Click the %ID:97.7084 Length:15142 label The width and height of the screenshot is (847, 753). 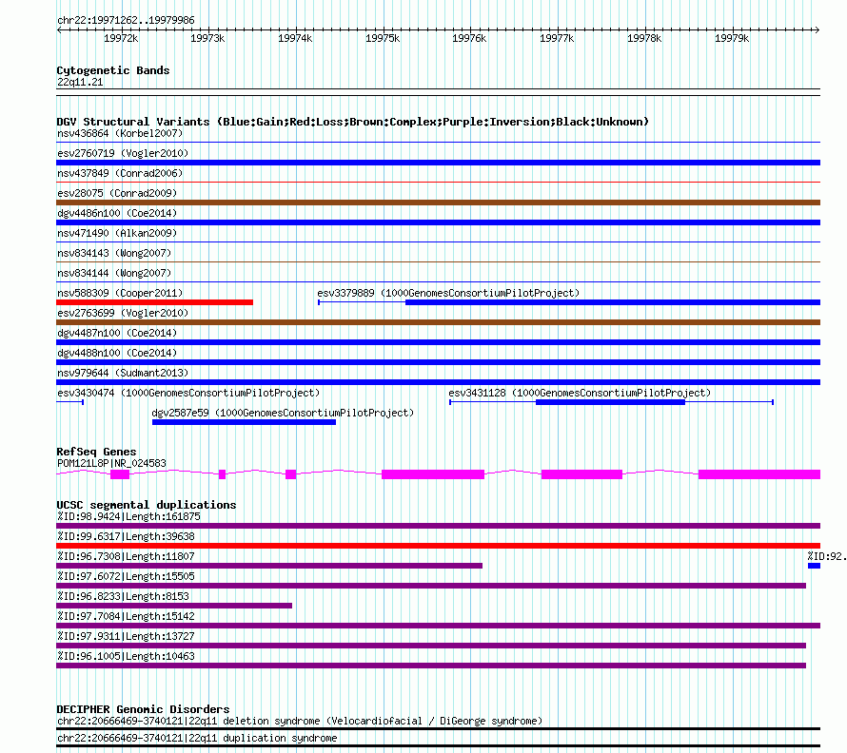point(126,616)
